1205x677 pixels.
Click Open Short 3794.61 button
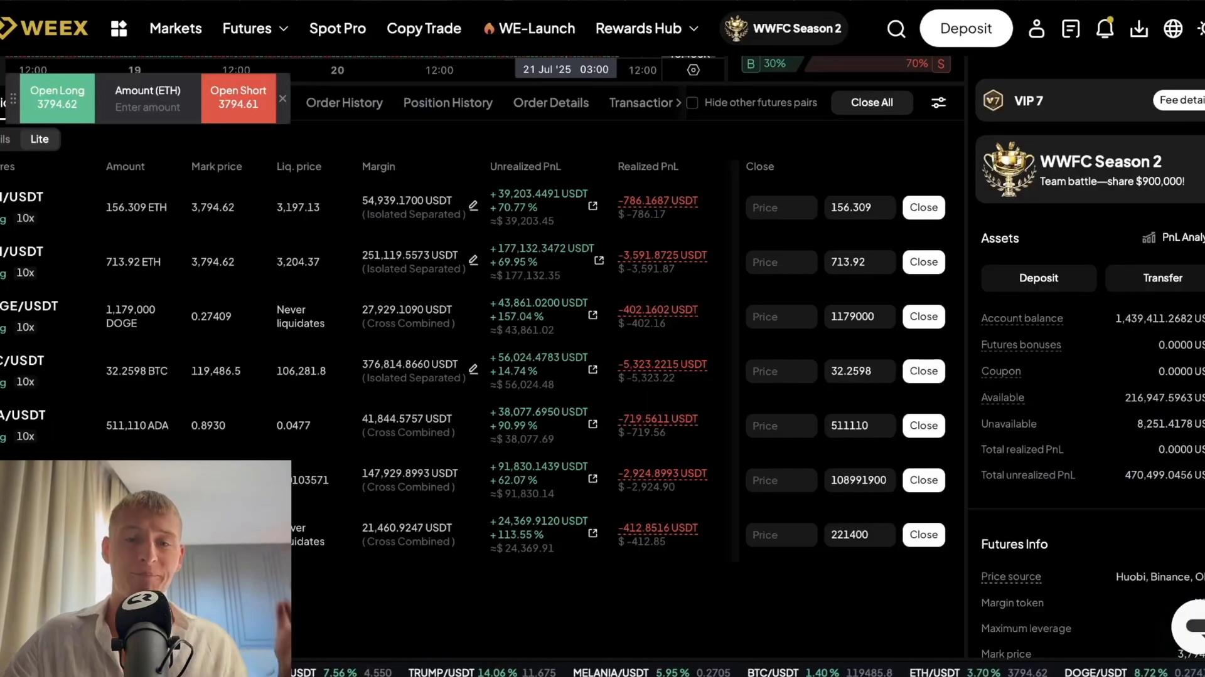pyautogui.click(x=238, y=98)
